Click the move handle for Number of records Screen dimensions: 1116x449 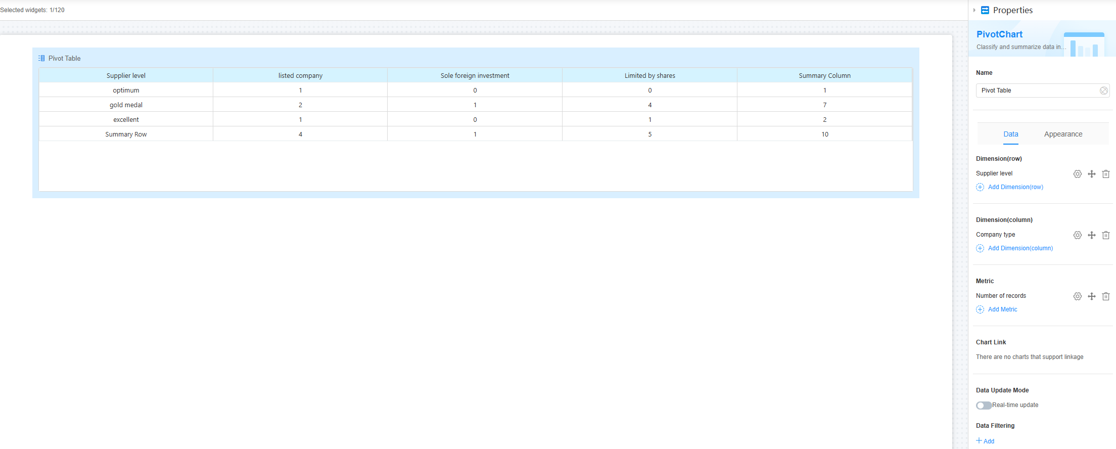(1092, 296)
